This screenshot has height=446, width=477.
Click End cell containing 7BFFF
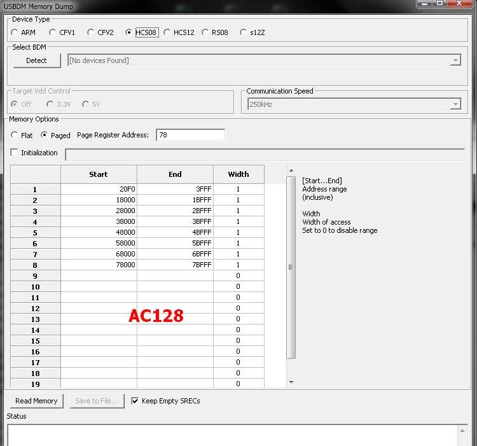click(x=175, y=265)
